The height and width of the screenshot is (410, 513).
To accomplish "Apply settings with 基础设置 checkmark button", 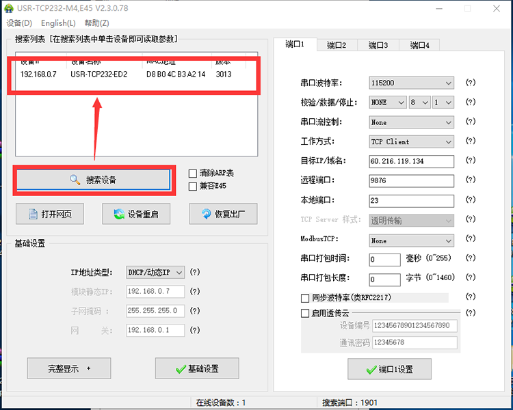I will 197,368.
